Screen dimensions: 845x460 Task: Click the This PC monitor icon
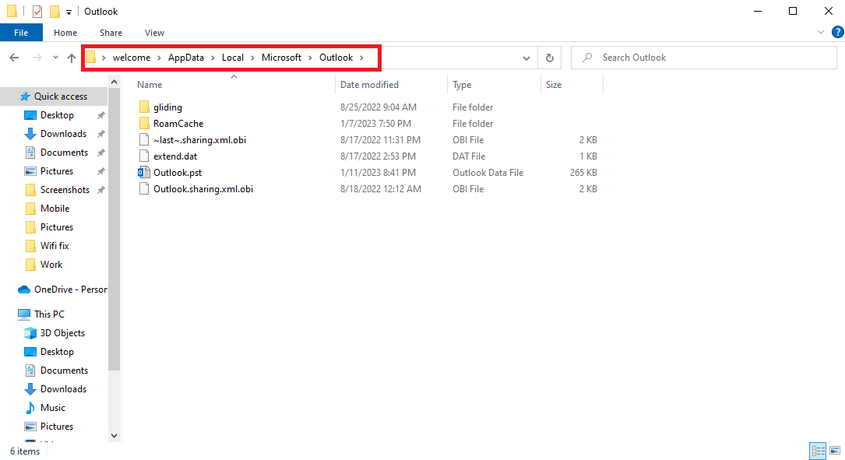tap(23, 314)
